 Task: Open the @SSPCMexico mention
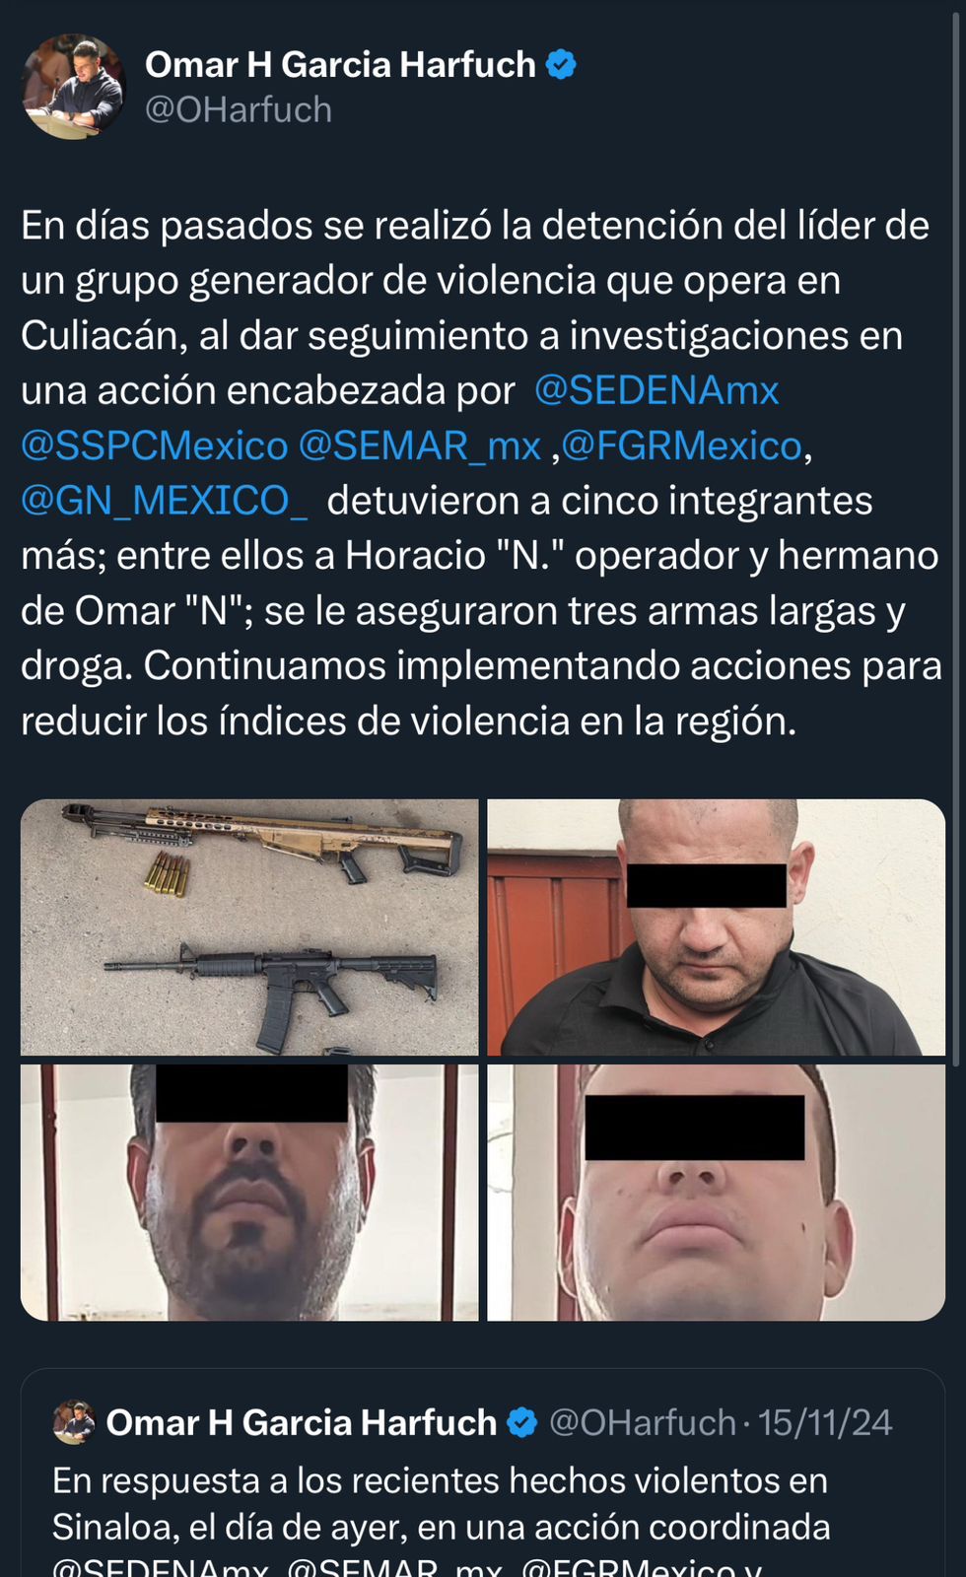pyautogui.click(x=155, y=446)
